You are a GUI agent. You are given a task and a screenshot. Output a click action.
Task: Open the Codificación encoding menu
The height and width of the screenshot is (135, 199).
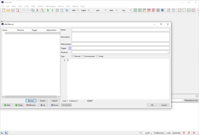(x=159, y=133)
